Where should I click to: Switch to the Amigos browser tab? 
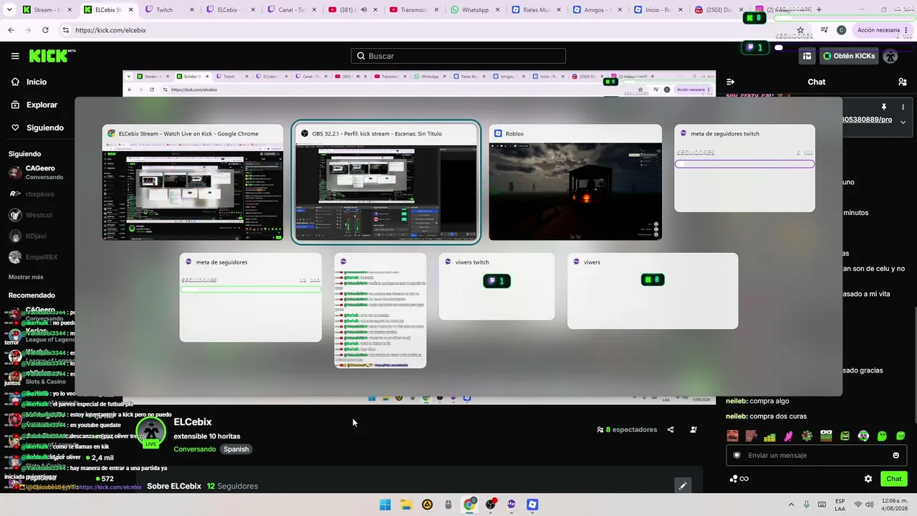596,10
